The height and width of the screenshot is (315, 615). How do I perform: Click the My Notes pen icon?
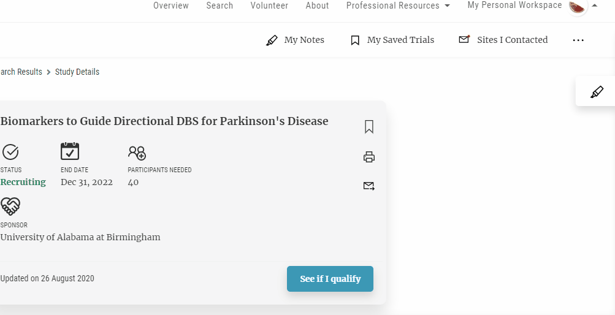coord(272,40)
